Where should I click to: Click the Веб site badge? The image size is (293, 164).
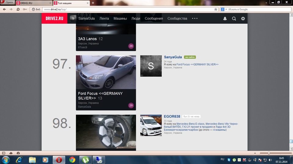pos(36,9)
